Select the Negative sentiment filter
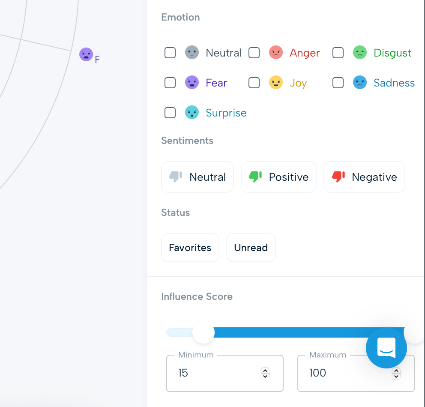This screenshot has height=407, width=425. (x=364, y=177)
